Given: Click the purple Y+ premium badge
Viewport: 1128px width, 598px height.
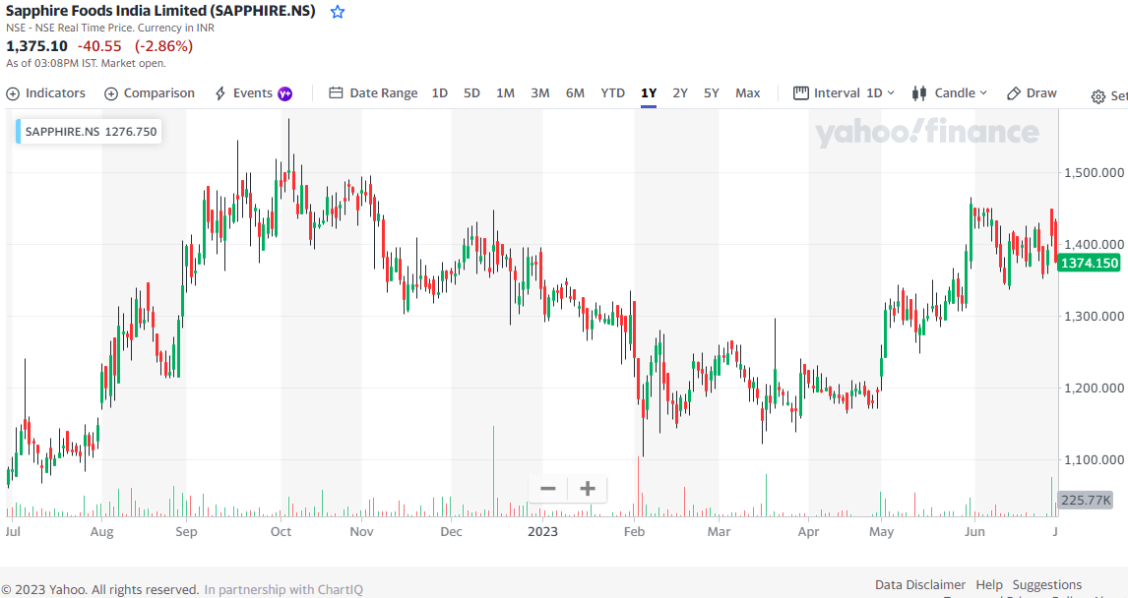Looking at the screenshot, I should (285, 93).
